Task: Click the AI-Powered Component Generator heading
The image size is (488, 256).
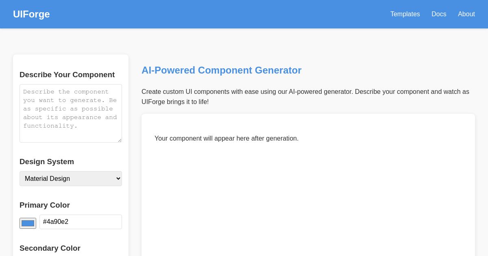Action: pos(221,70)
